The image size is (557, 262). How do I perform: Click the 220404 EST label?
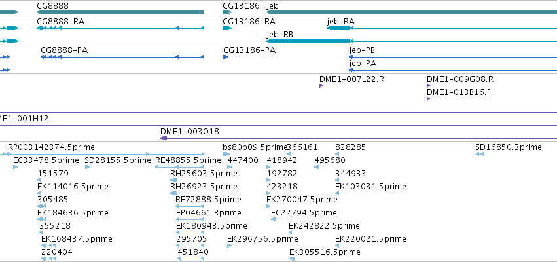click(57, 252)
